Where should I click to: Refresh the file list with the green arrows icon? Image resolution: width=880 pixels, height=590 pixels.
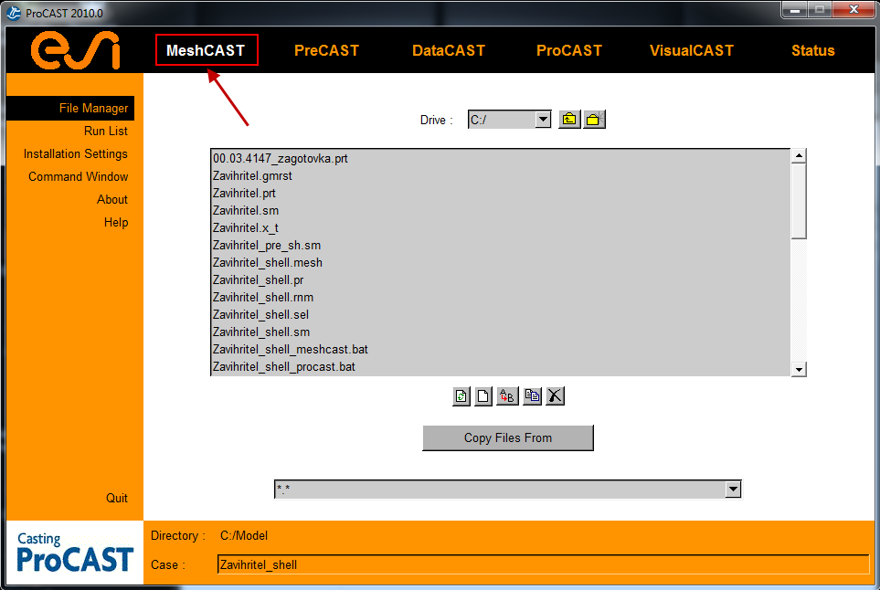tap(461, 396)
